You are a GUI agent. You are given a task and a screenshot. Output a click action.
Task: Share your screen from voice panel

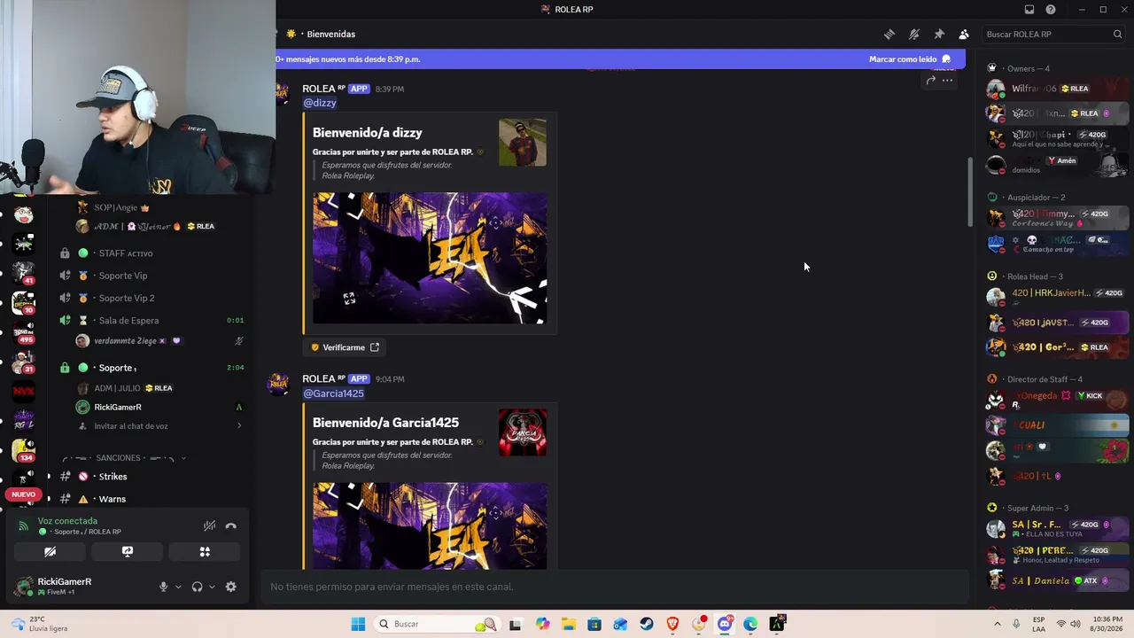coord(128,552)
